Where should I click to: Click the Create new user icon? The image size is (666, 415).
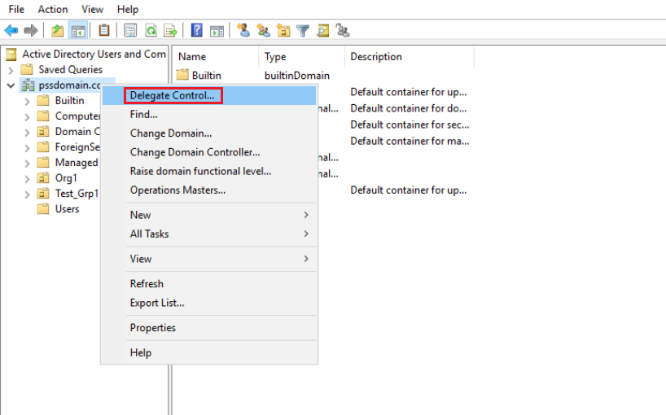[243, 31]
